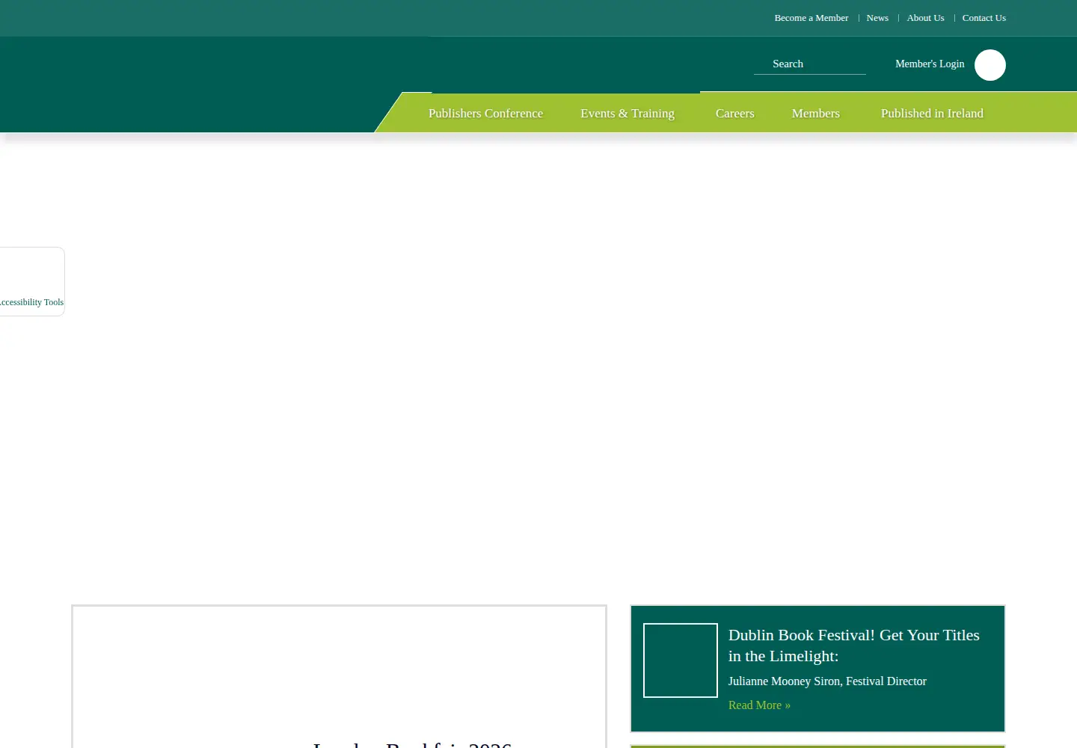Open the Publishers Conference menu item
Screen dimensions: 1077x748
click(485, 114)
